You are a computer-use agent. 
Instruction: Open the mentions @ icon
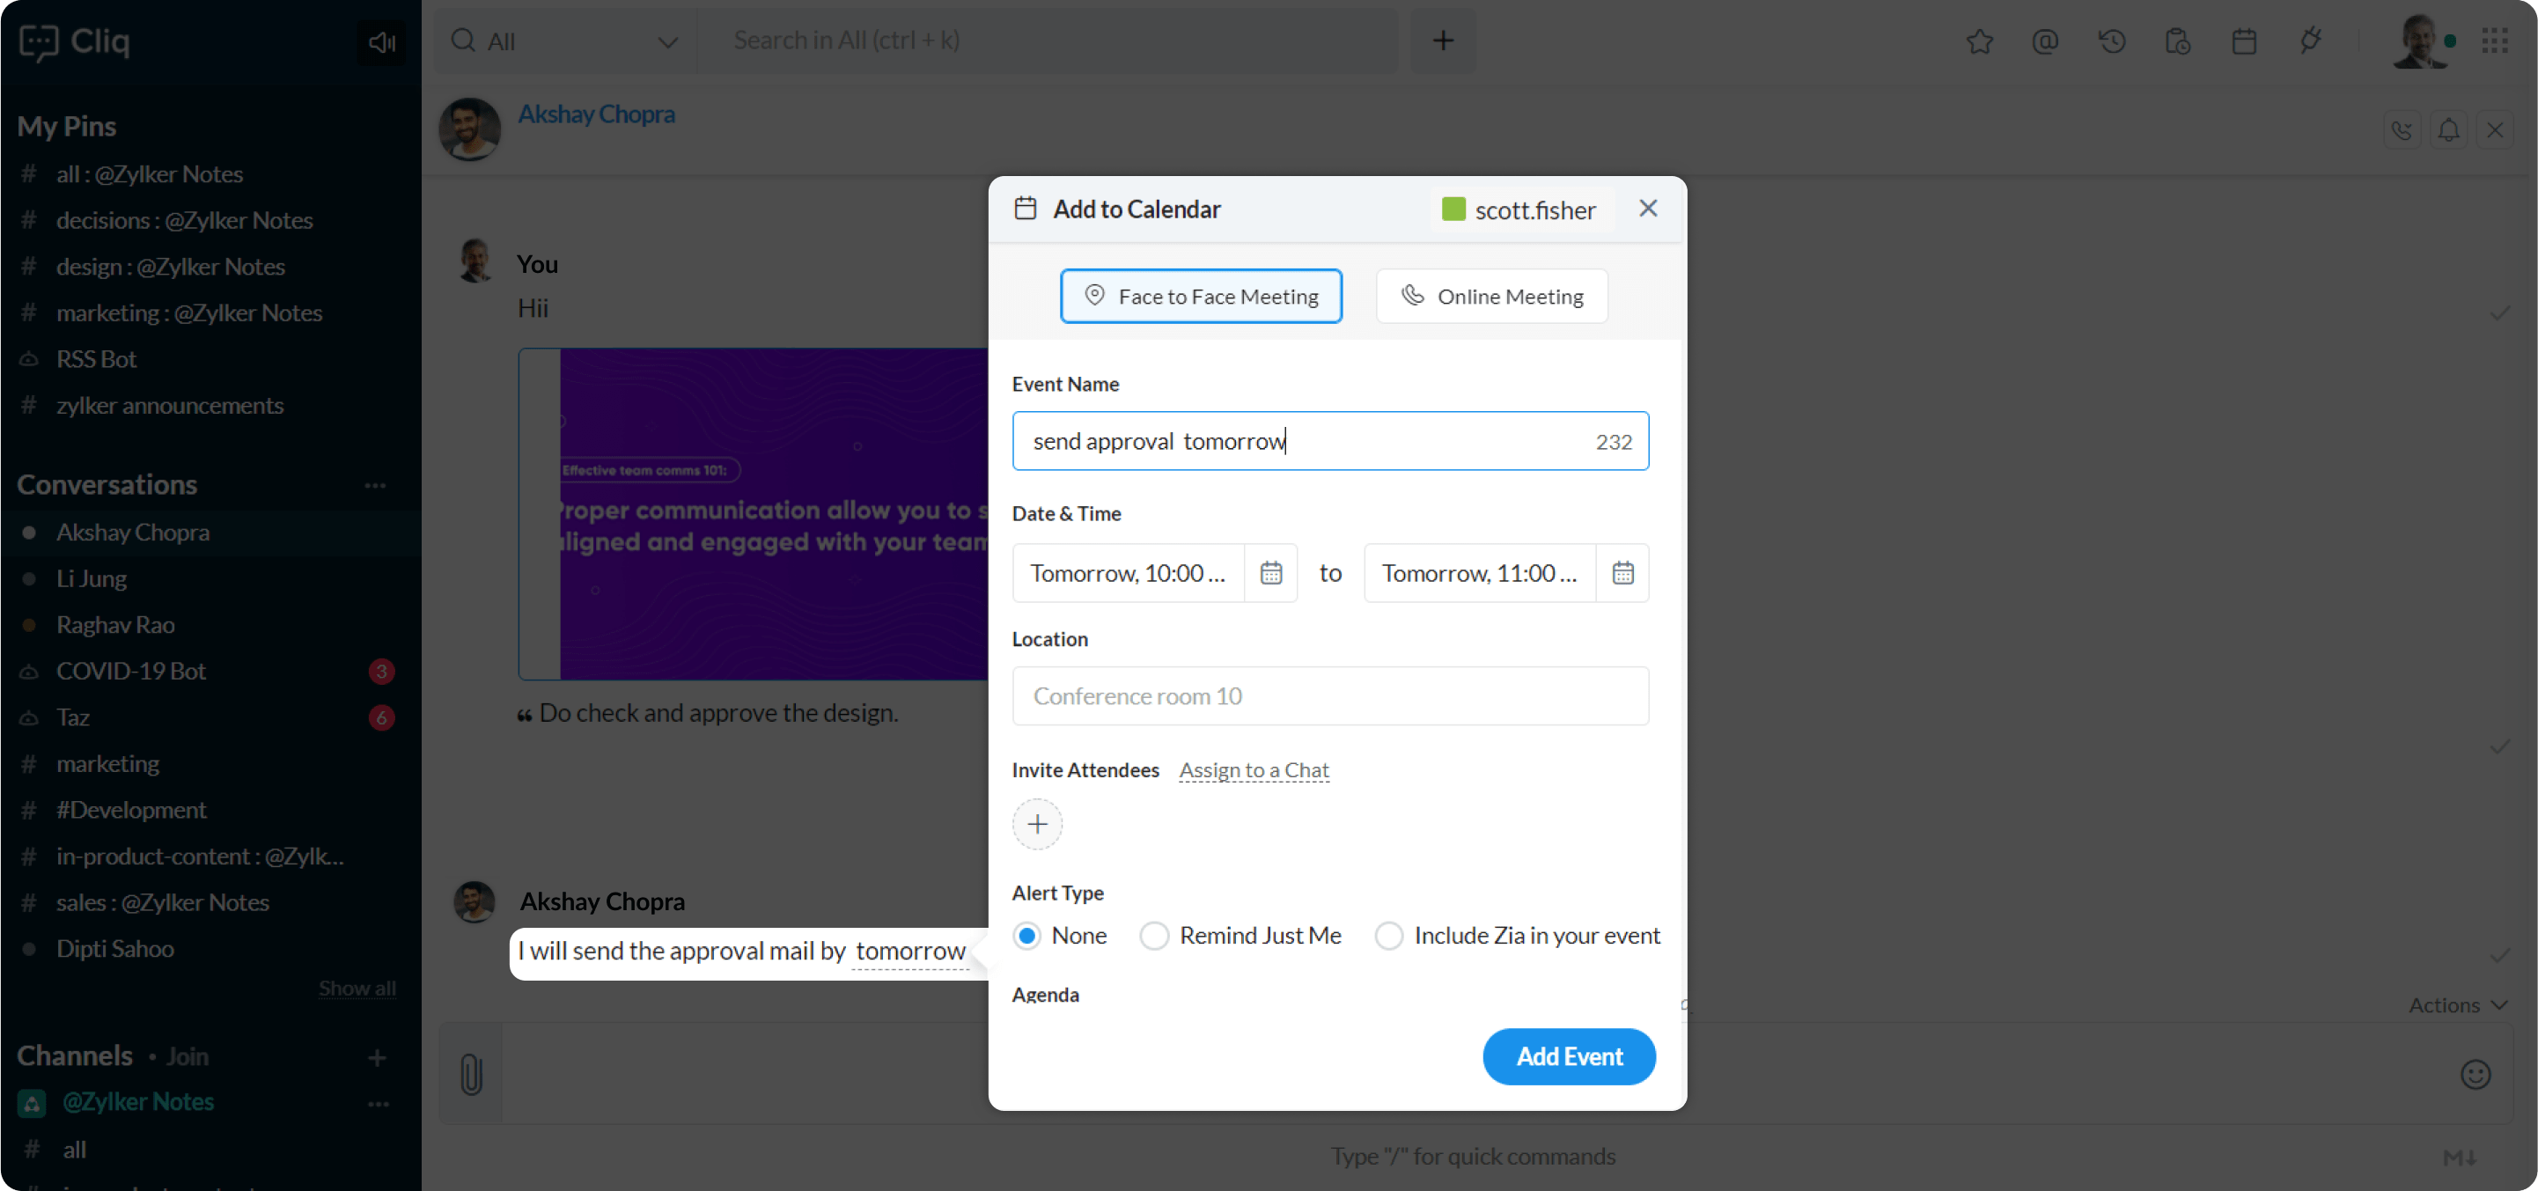tap(2045, 41)
